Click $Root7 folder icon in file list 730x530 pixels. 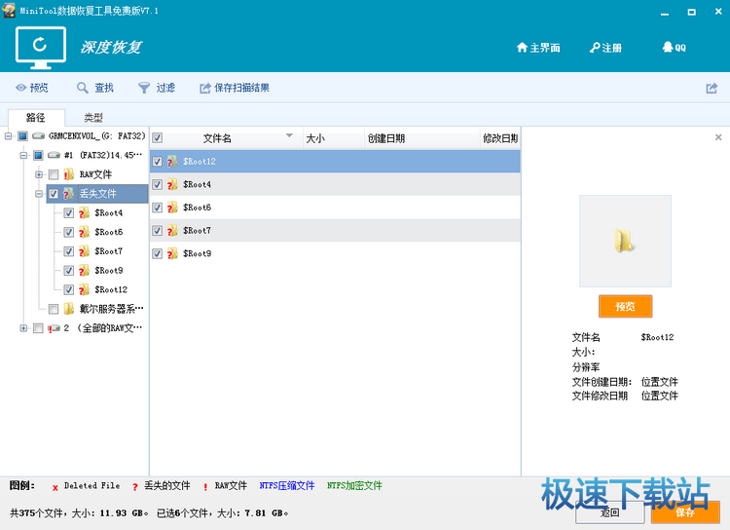point(172,231)
